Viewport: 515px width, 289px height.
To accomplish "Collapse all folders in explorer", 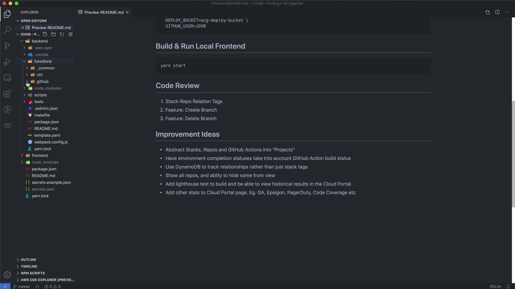I will point(71,34).
